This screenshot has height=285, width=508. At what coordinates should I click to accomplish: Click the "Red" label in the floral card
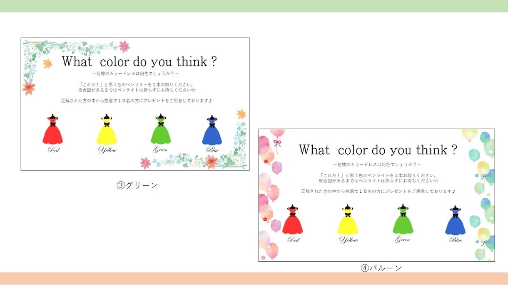pos(53,150)
